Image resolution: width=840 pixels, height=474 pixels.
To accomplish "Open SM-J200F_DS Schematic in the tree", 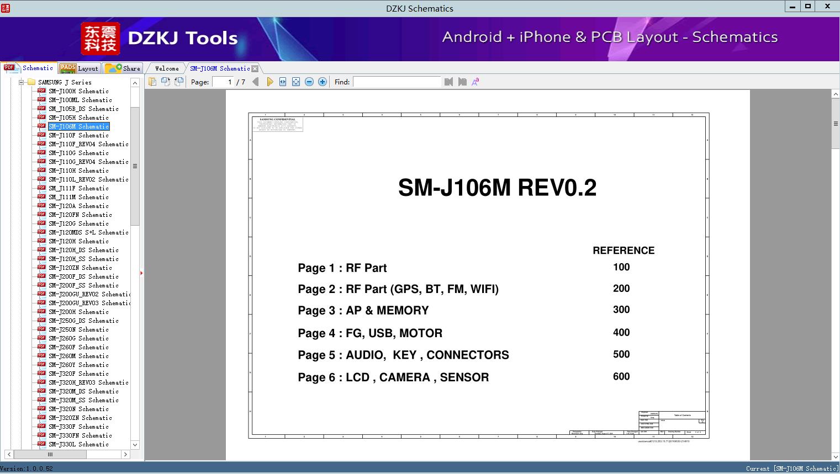I will point(83,276).
